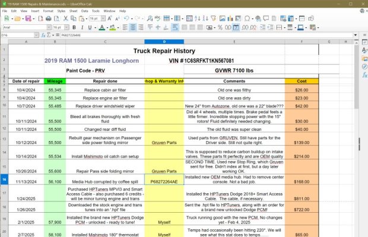Open font color dropdown arrow
368x237 pixels.
107,28
